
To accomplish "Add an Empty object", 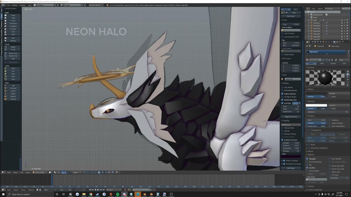I will pos(13,94).
